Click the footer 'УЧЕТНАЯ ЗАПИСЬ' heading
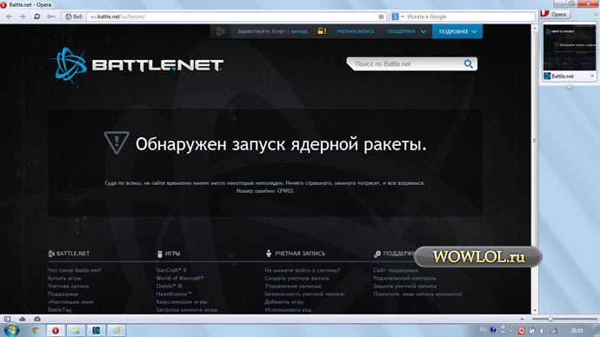Image resolution: width=600 pixels, height=337 pixels. click(296, 254)
